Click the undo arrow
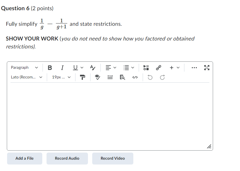 (150, 77)
